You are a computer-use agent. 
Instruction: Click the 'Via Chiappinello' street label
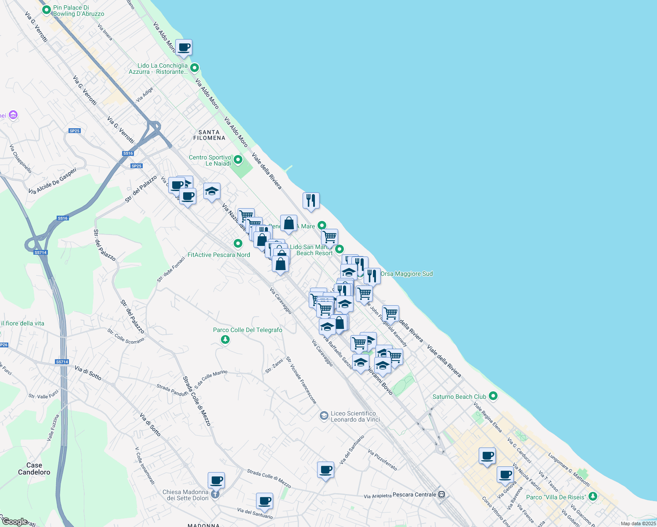(21, 159)
